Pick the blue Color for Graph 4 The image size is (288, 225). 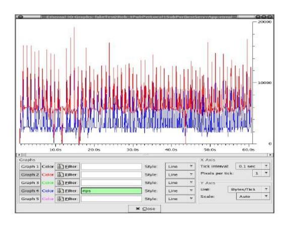coord(47,191)
